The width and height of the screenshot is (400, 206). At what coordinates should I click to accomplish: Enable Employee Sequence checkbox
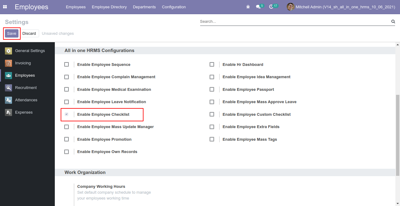(67, 64)
